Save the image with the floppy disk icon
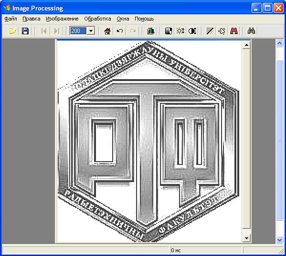This screenshot has width=286, height=256. (25, 31)
